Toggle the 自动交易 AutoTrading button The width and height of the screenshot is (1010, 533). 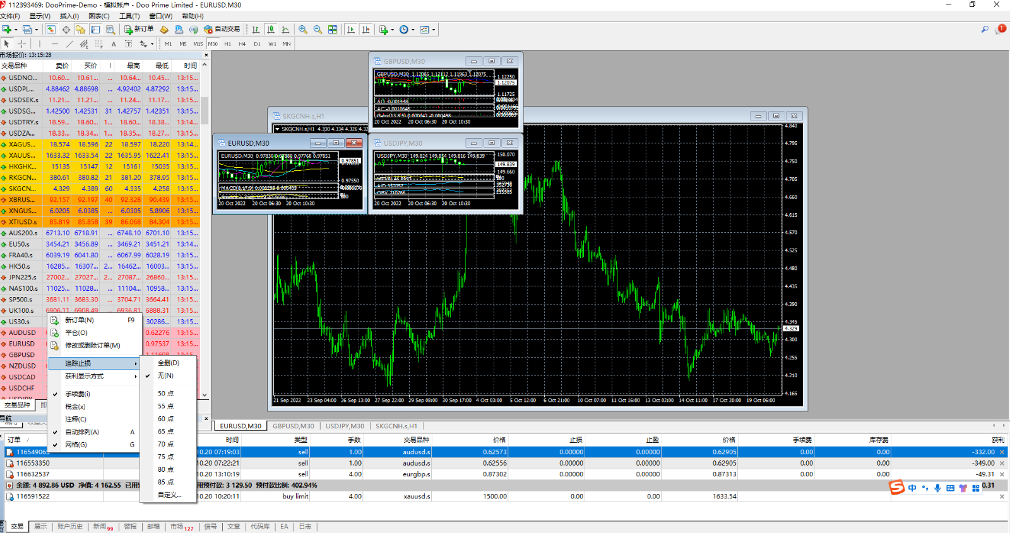pos(222,30)
